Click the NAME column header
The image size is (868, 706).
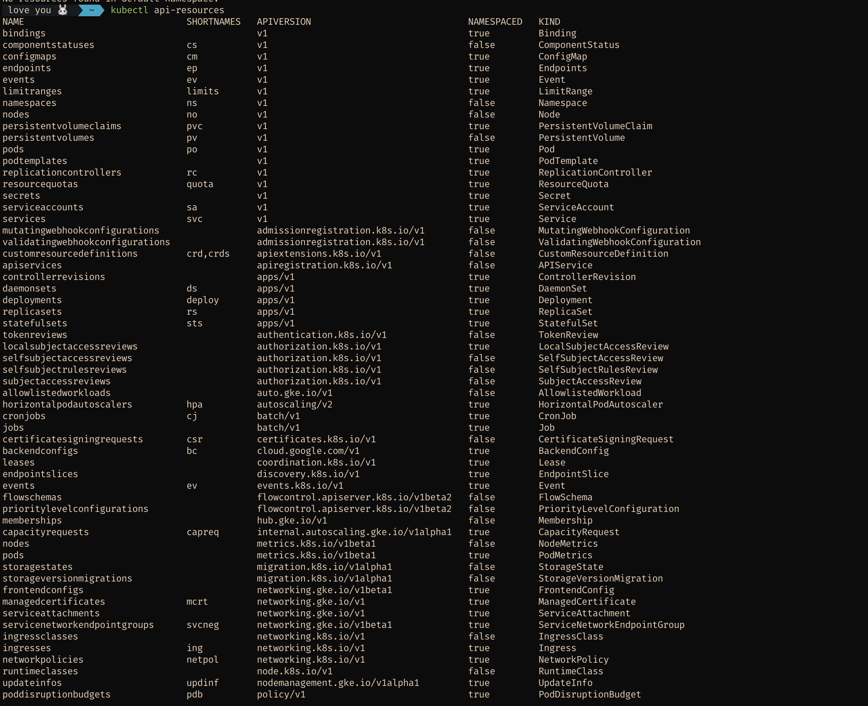[x=13, y=22]
